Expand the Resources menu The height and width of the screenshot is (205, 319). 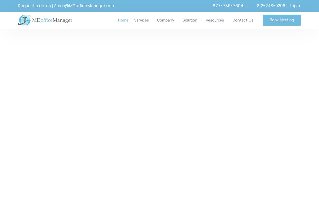[x=215, y=20]
